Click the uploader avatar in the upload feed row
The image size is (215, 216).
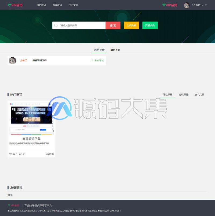coord(13,61)
